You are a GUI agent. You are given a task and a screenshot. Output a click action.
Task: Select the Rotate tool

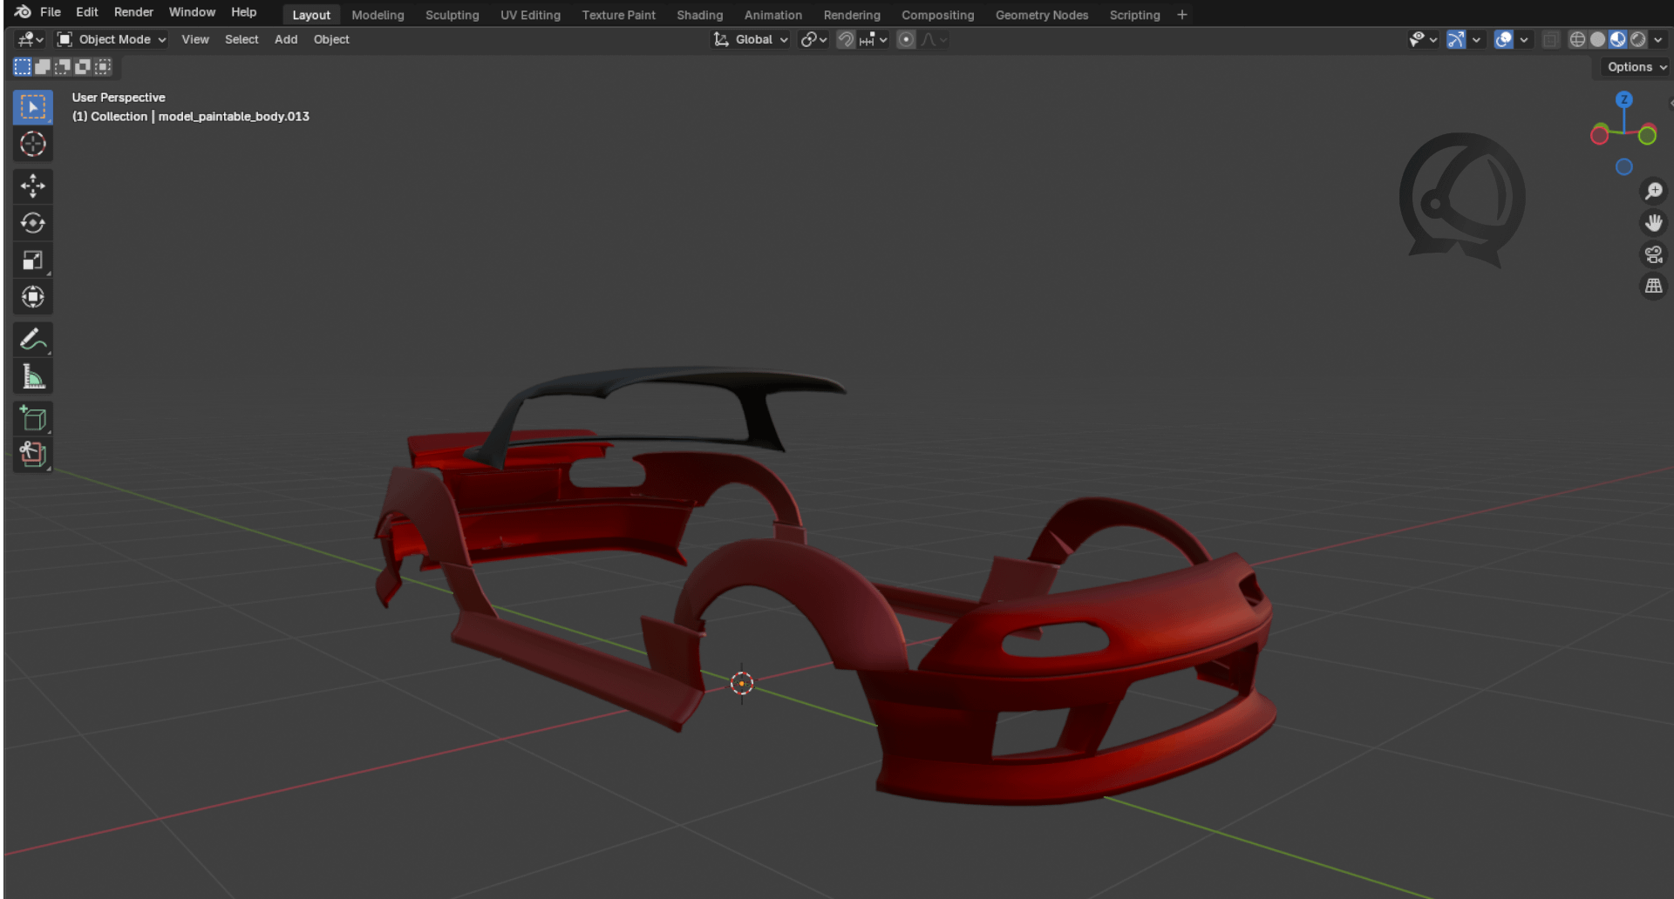point(33,223)
